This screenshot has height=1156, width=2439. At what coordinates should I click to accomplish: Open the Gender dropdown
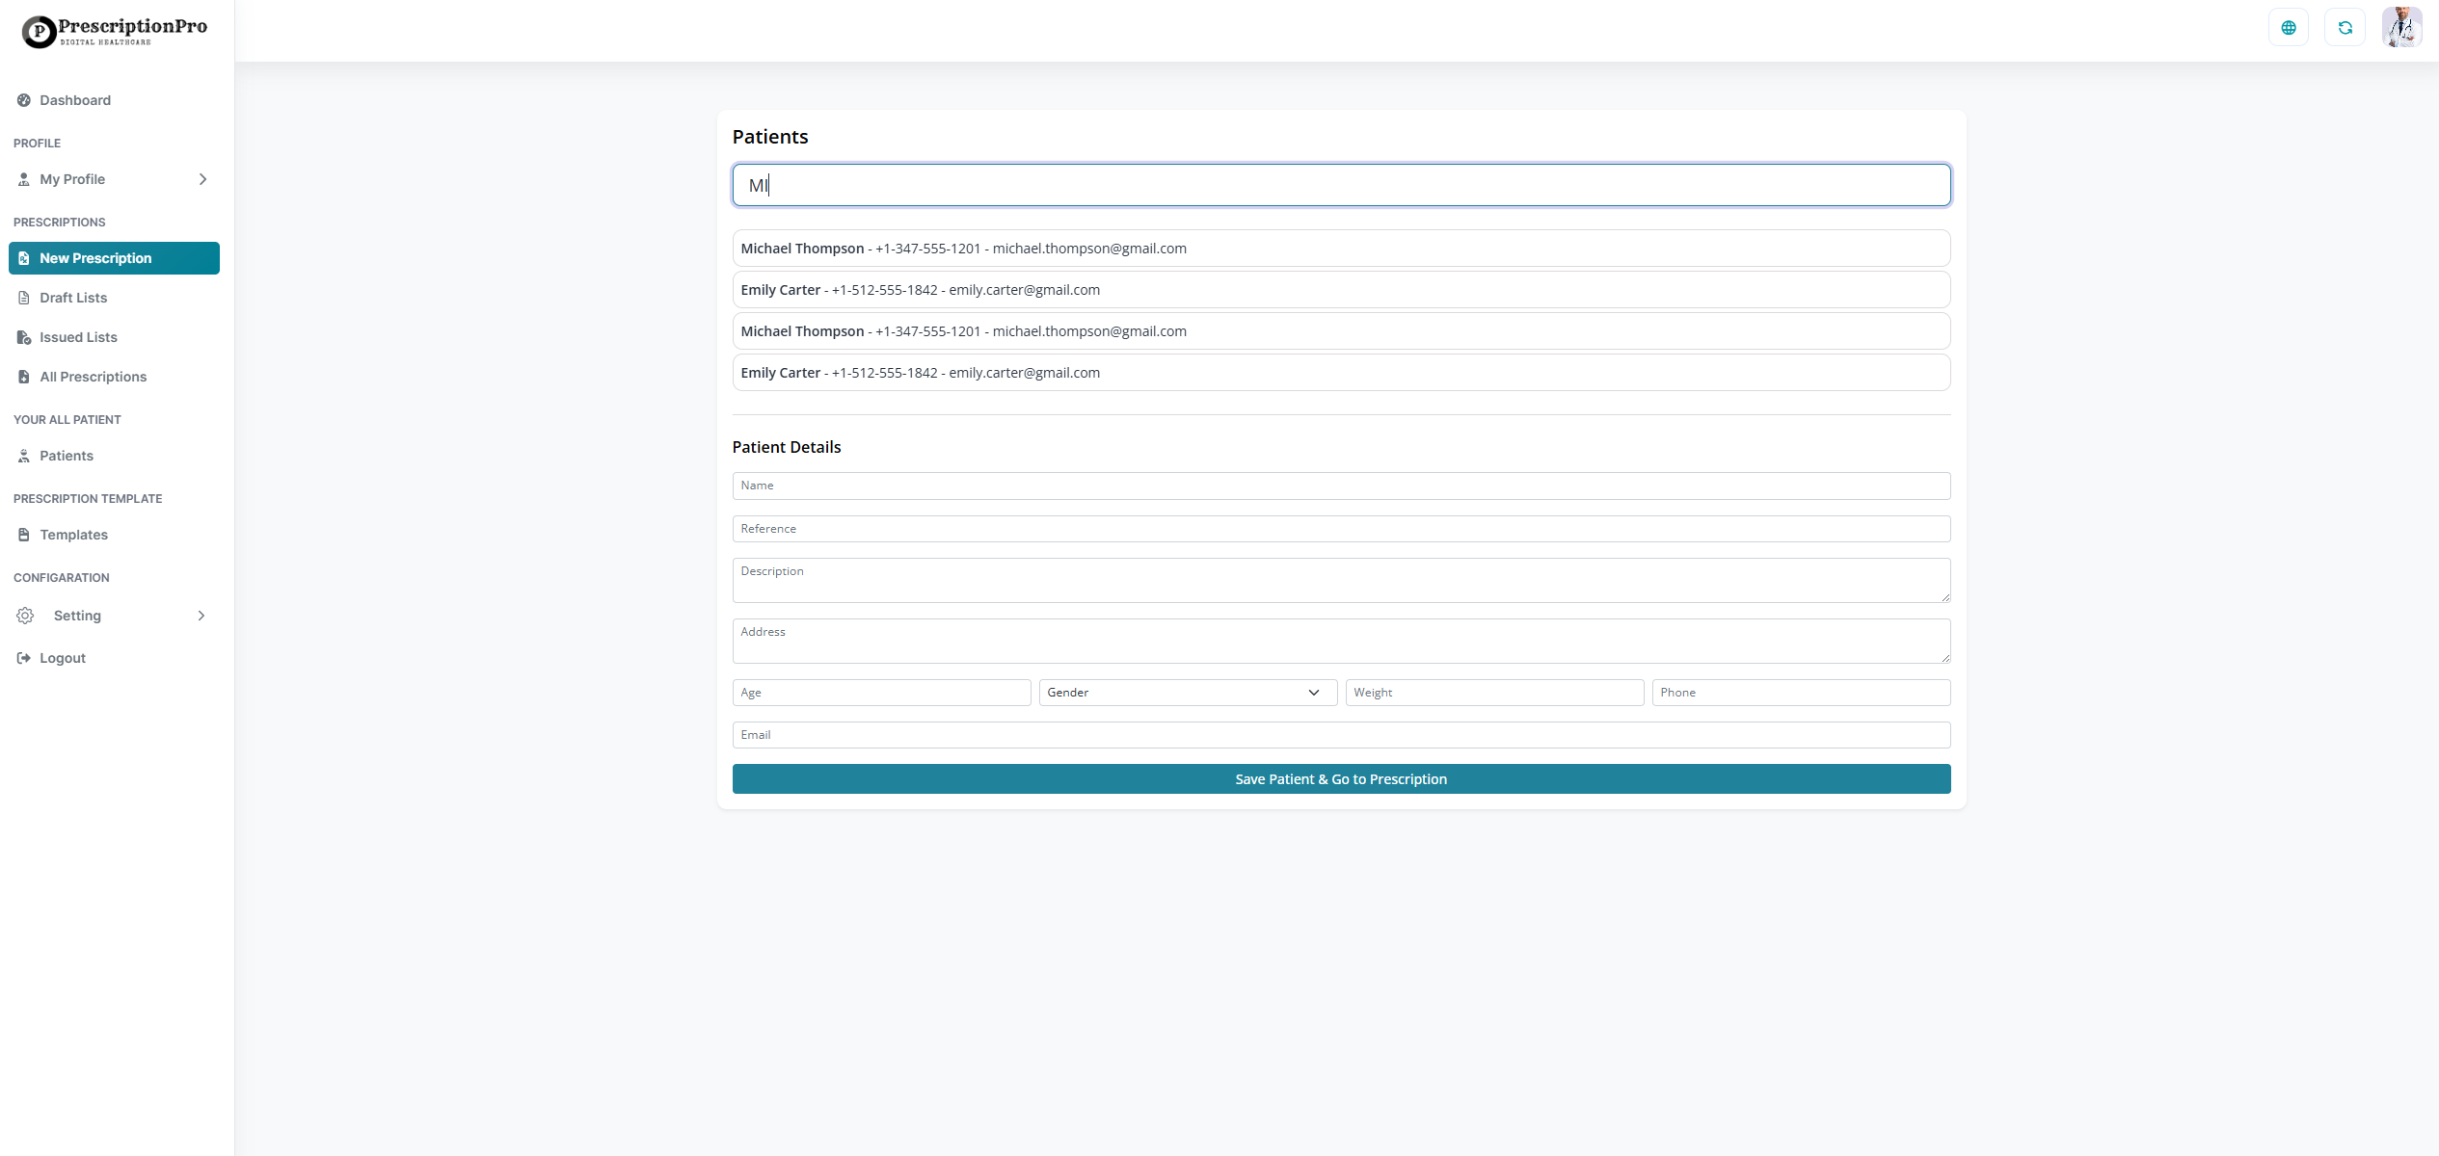(x=1187, y=692)
